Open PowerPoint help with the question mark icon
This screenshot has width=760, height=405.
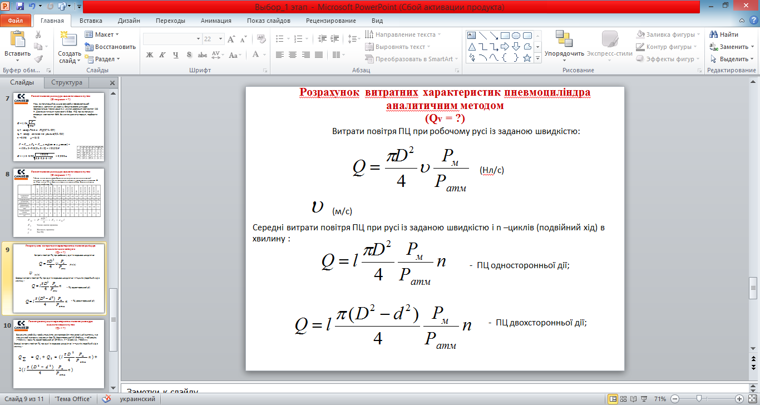tap(753, 21)
